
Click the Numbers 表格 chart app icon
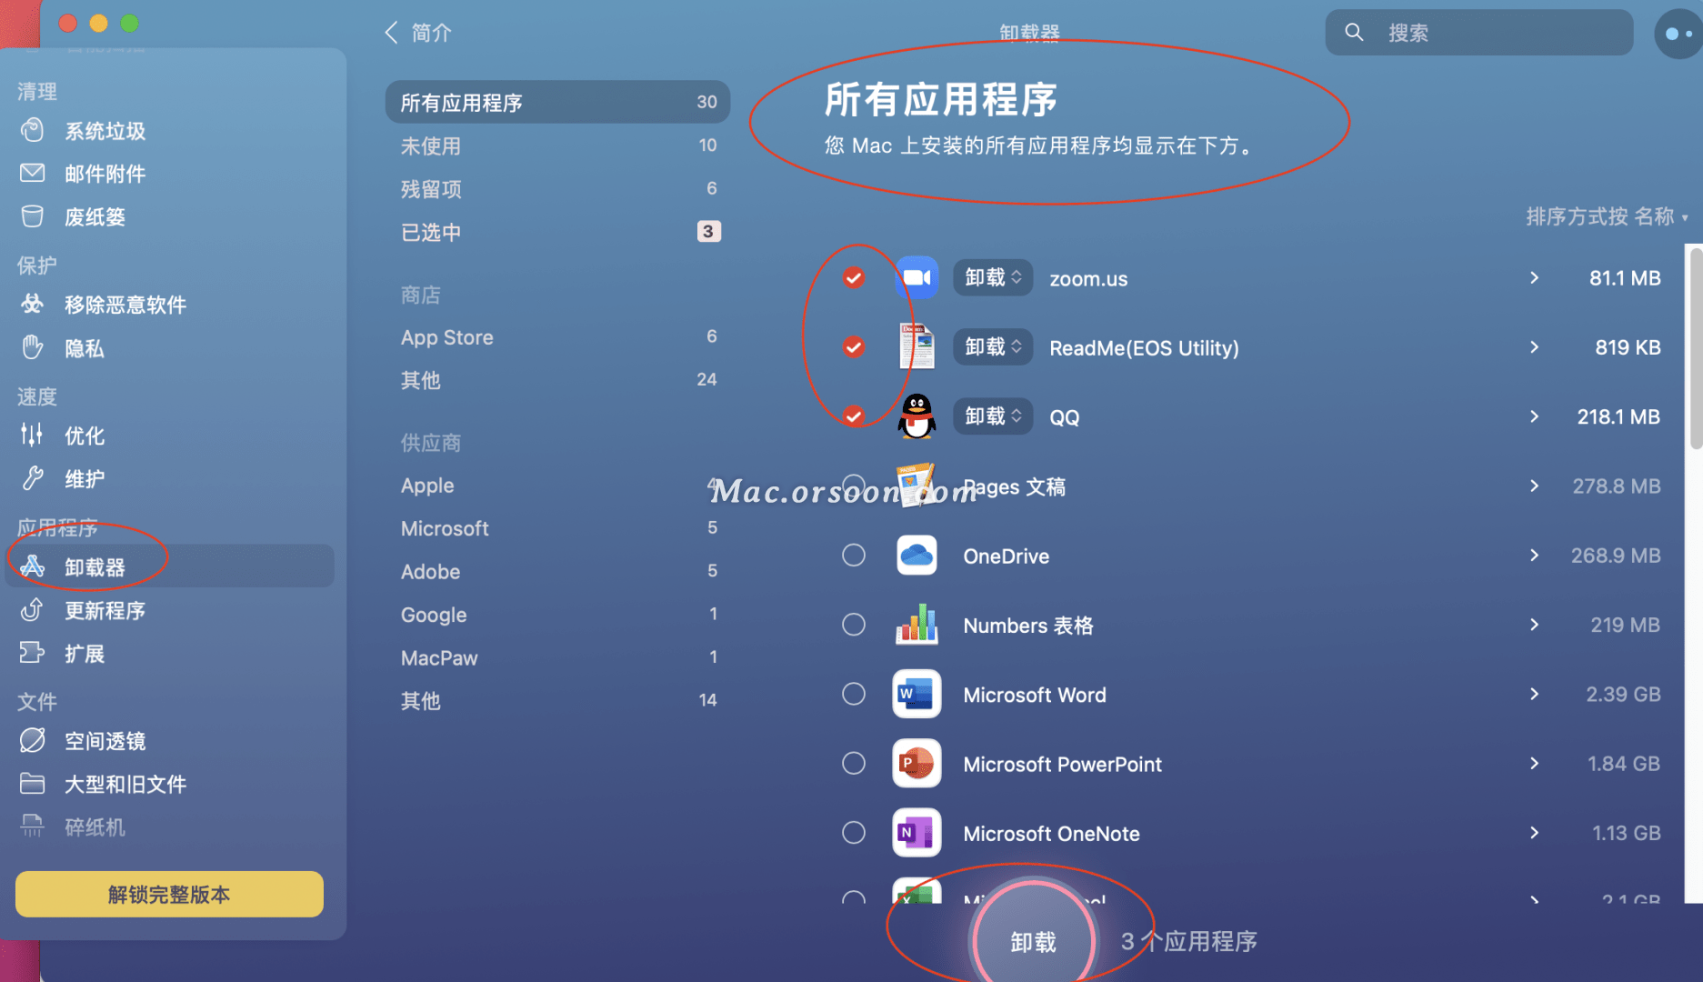(x=917, y=625)
